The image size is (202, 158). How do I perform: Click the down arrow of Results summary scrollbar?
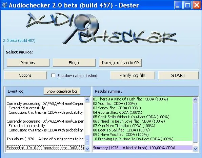click(x=195, y=149)
